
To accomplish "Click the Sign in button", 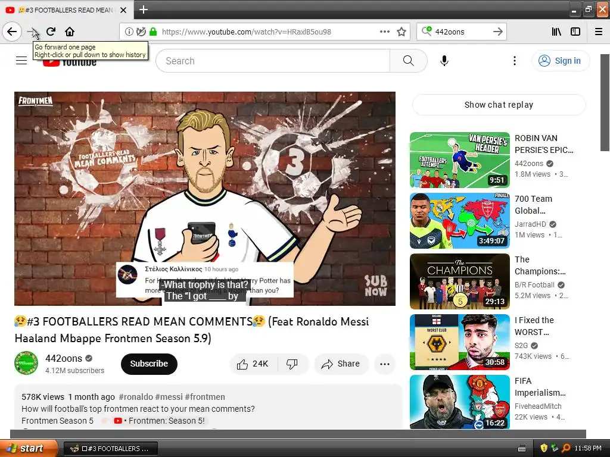I will [x=561, y=61].
